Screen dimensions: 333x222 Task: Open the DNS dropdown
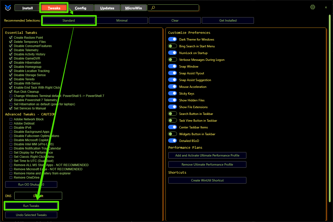(x=38, y=196)
